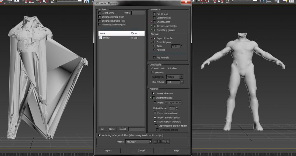Screen dimensions: 296x156
Task: Choose Faceted normals option
Action: click(154, 50)
